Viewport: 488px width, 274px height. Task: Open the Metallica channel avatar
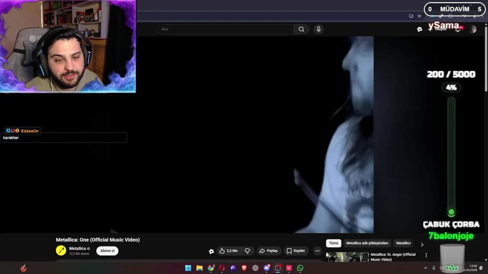(x=61, y=250)
